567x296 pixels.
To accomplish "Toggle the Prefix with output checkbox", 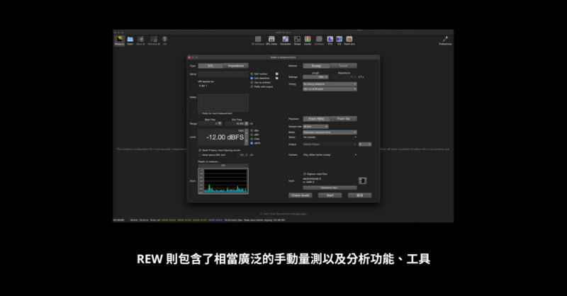I will [252, 86].
